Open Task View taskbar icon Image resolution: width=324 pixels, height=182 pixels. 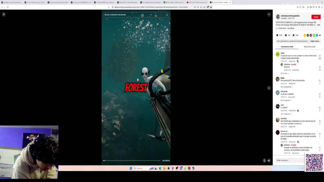(156, 168)
